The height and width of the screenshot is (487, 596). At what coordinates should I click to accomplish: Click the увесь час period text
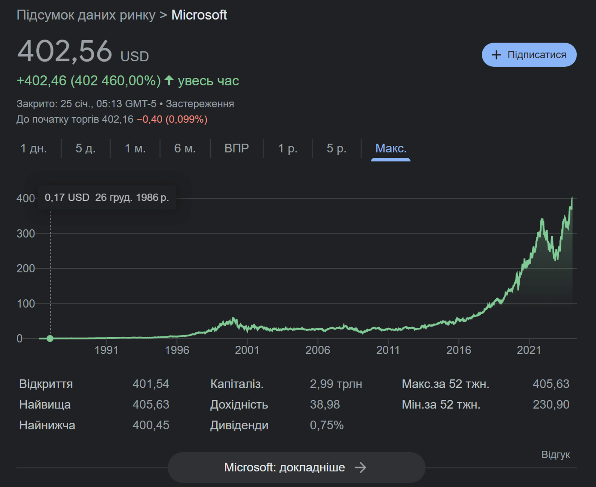(x=208, y=80)
